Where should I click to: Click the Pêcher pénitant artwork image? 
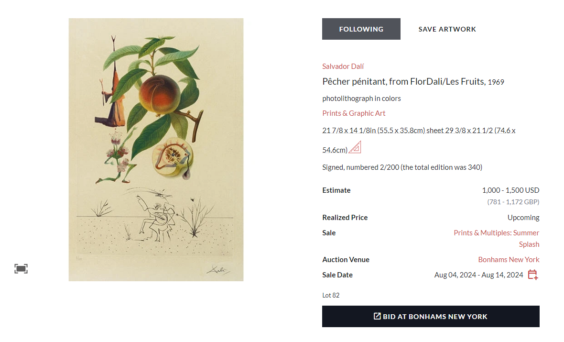(x=156, y=149)
